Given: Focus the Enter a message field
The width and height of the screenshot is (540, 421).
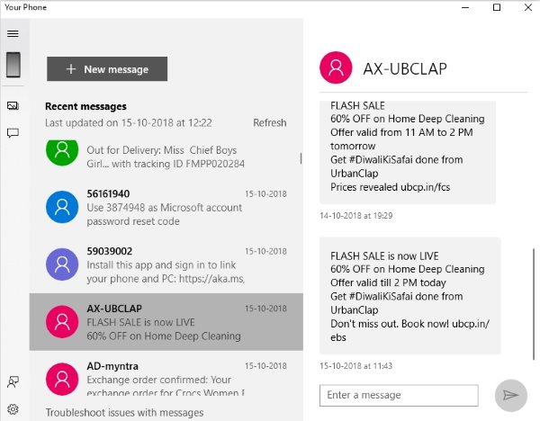Looking at the screenshot, I should [x=399, y=395].
